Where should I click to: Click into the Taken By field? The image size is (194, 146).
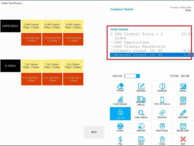(x=130, y=76)
